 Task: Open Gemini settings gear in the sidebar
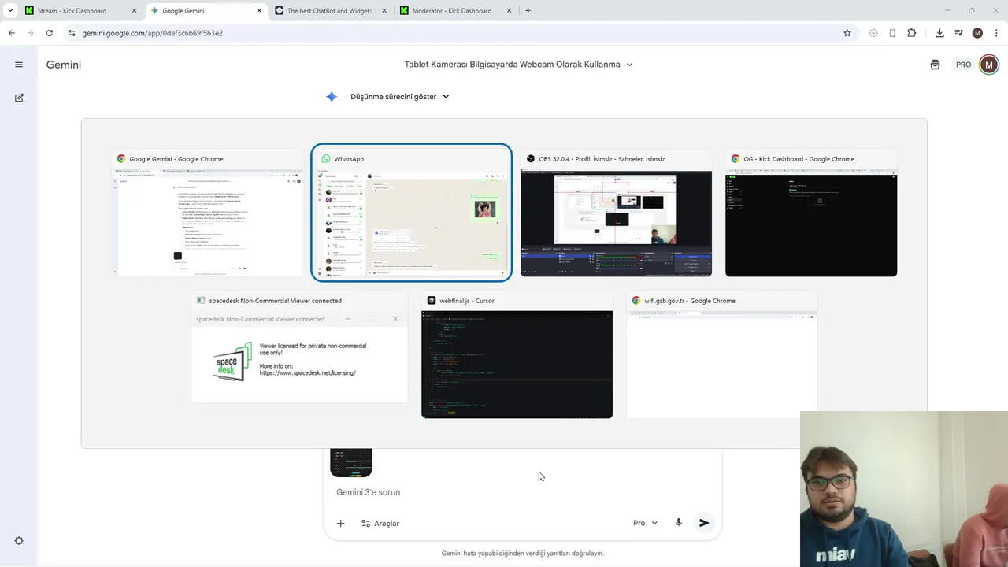click(x=19, y=541)
